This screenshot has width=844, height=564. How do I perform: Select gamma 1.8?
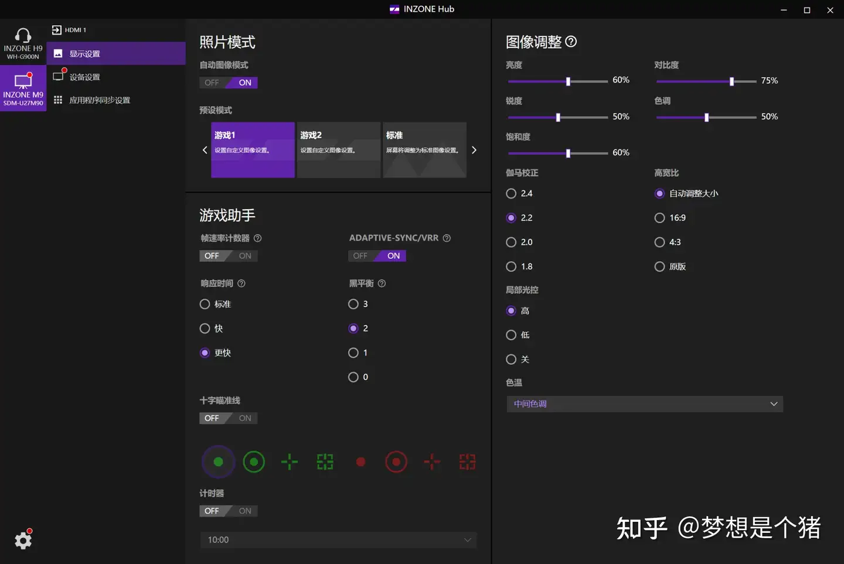point(519,266)
